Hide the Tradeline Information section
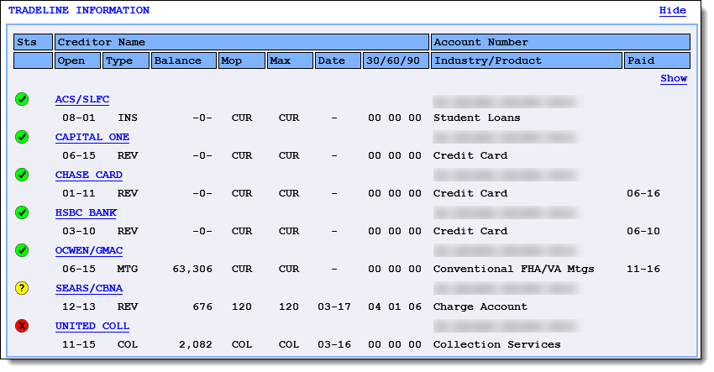 [672, 10]
